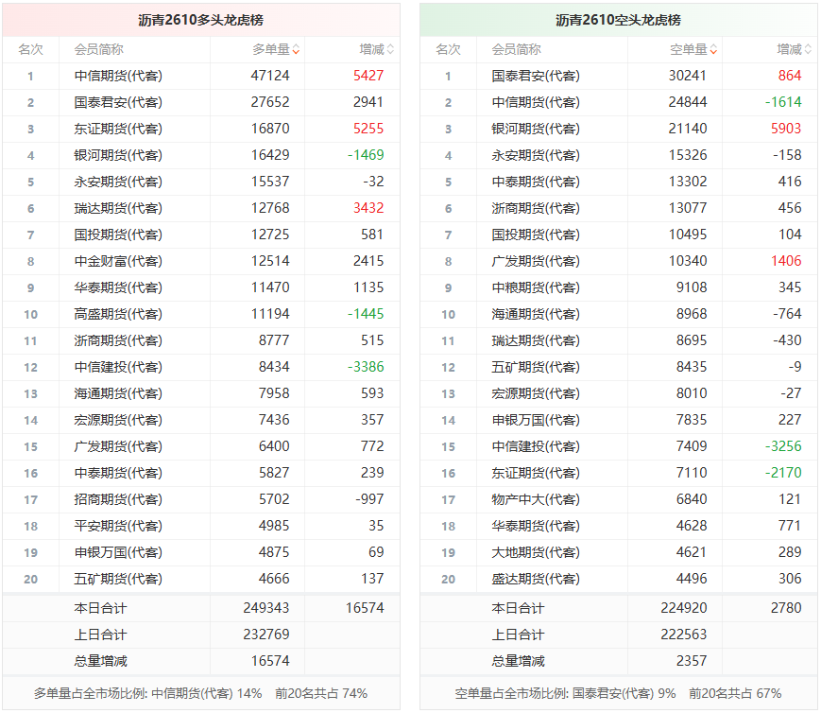Click the 沥青2610多头龙虎榜 title header
The image size is (821, 713).
coord(201,20)
